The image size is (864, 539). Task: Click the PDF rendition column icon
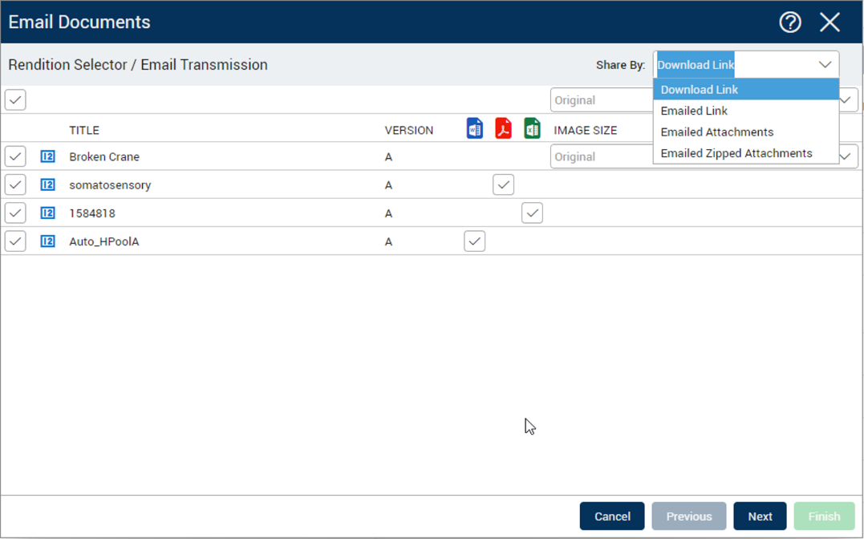click(x=503, y=128)
